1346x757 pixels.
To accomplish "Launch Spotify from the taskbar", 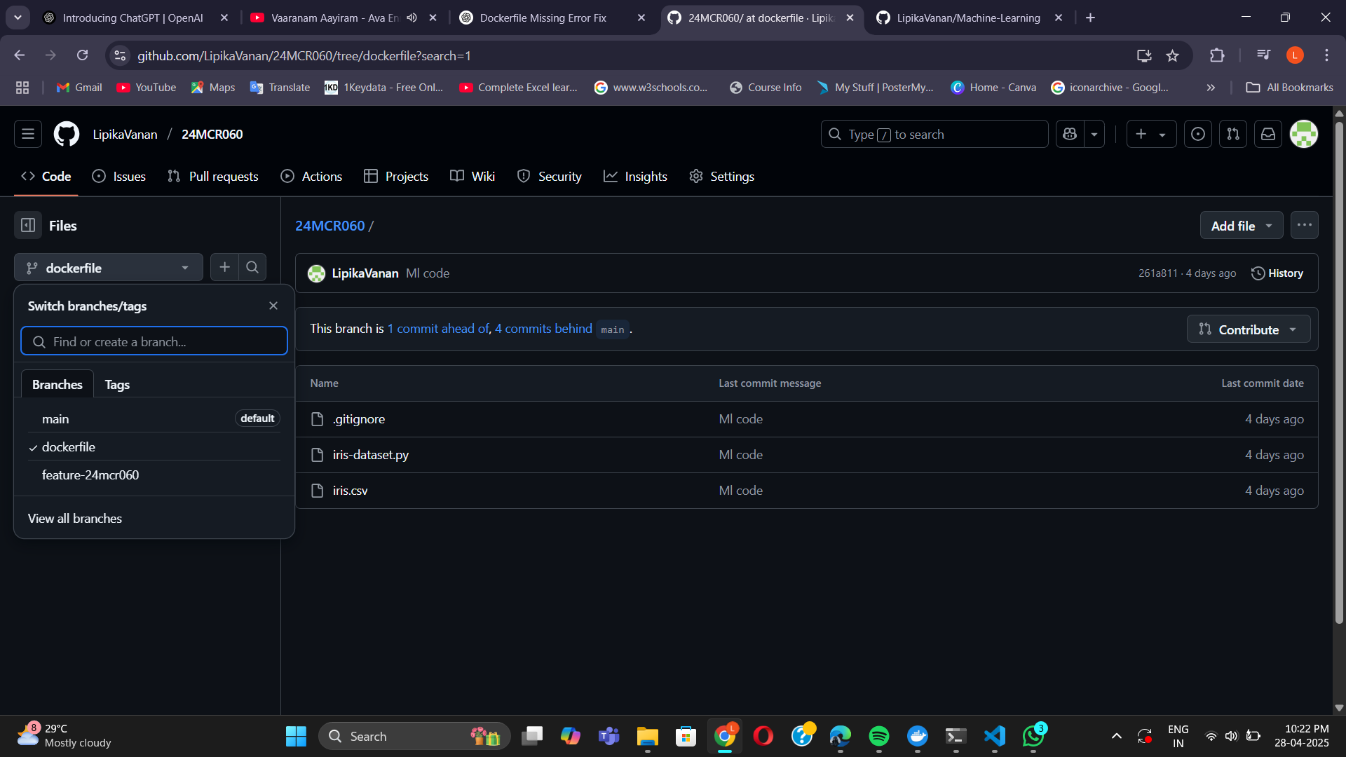I will click(x=878, y=736).
